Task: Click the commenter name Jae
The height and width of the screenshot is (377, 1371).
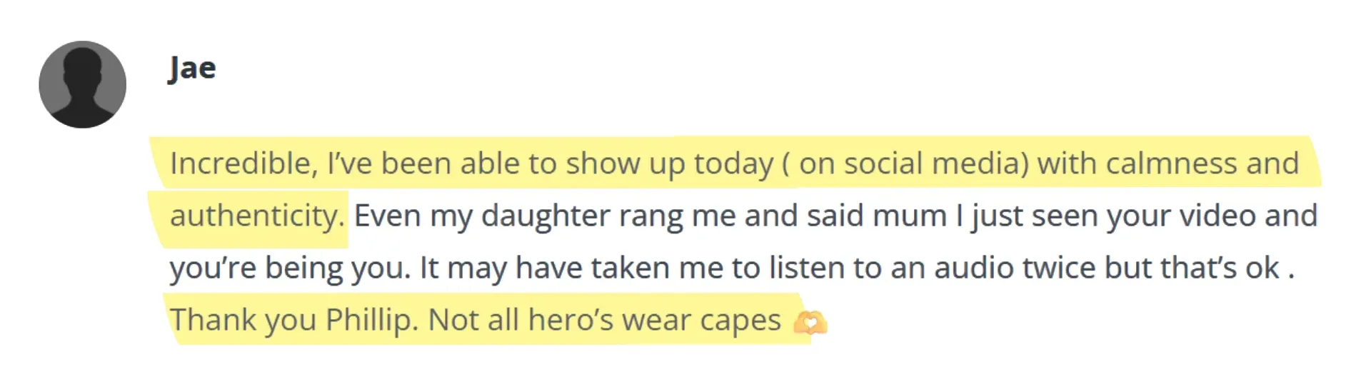Action: (192, 69)
